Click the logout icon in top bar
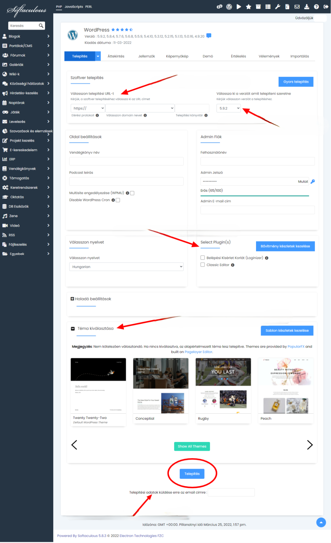 326,7
